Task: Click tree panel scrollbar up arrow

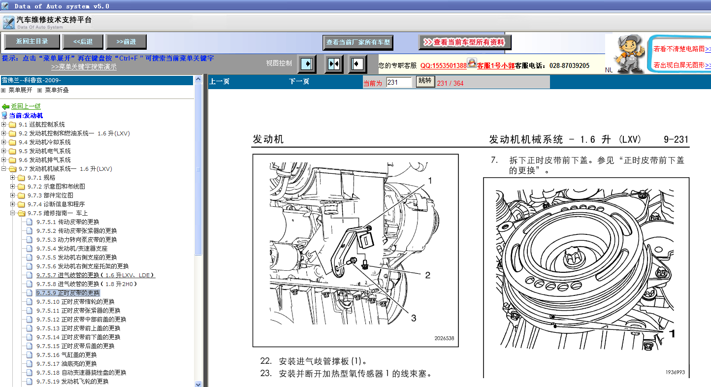Action: [198, 79]
